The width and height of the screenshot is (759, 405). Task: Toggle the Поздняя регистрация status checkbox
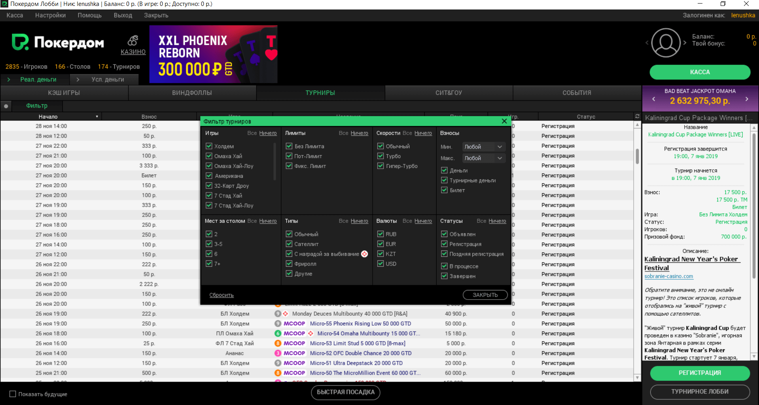[444, 254]
